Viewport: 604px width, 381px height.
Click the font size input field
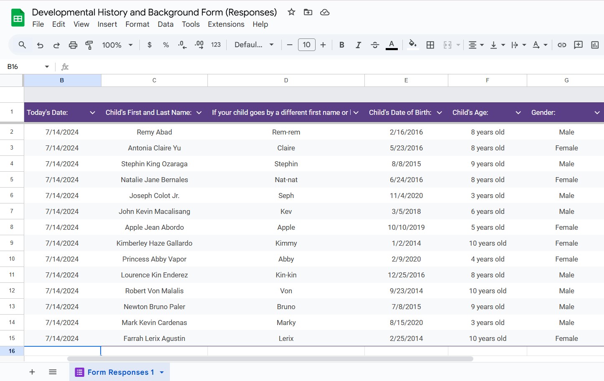pyautogui.click(x=306, y=45)
